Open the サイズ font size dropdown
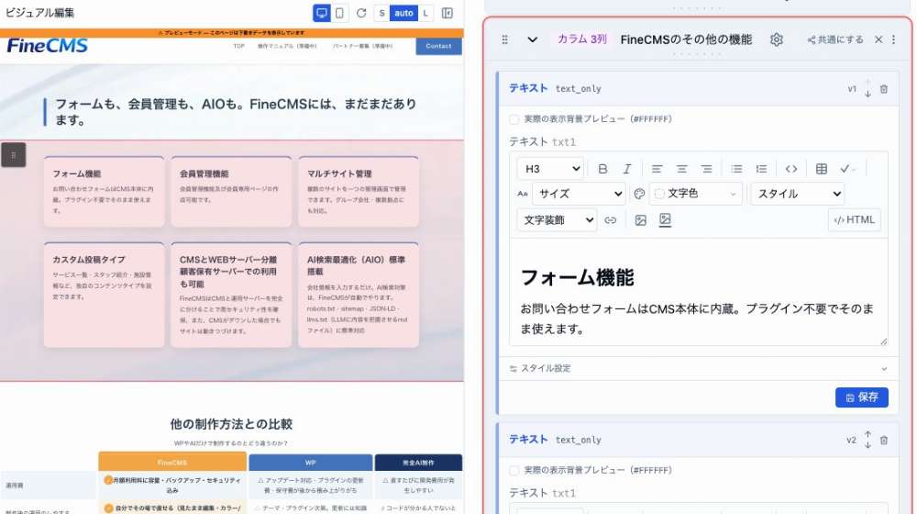917x514 pixels. point(579,194)
